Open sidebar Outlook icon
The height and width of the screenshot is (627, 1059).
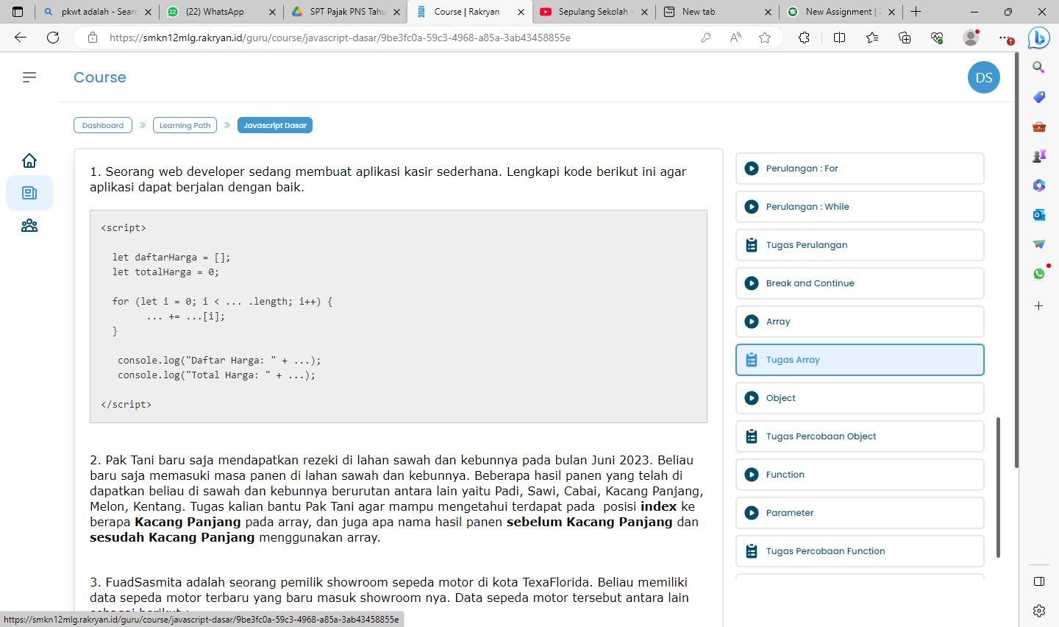[1038, 214]
